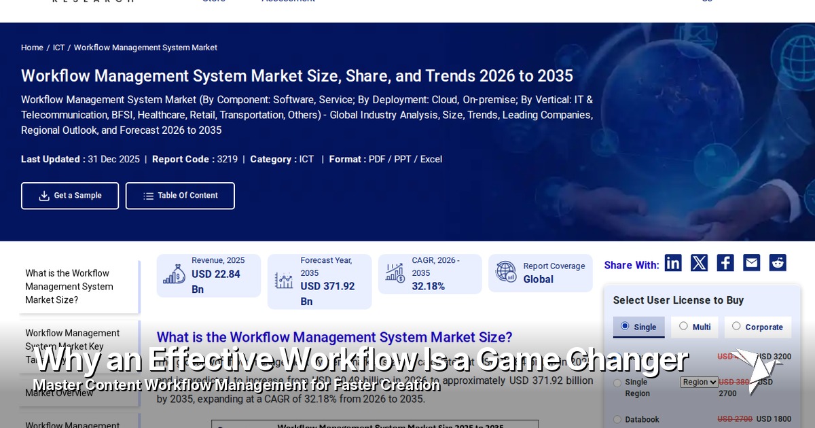Share report on Facebook
This screenshot has width=815, height=428.
coord(725,263)
